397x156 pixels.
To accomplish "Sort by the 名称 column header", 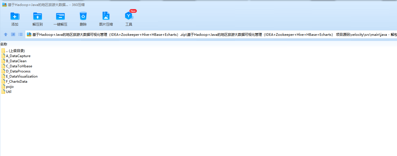I will (x=4, y=44).
